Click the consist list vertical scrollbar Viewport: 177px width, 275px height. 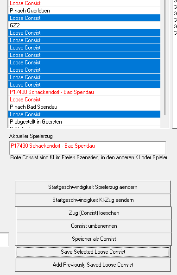point(165,58)
